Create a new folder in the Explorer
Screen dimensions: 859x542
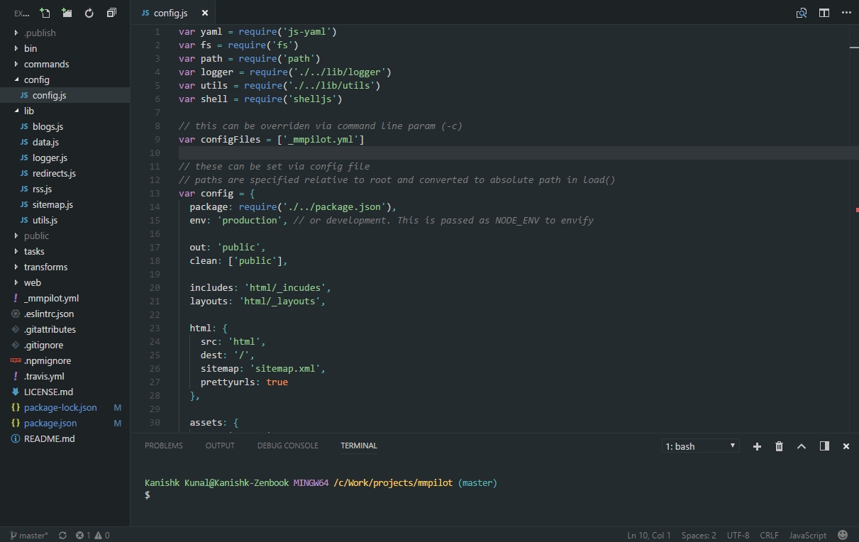click(66, 12)
